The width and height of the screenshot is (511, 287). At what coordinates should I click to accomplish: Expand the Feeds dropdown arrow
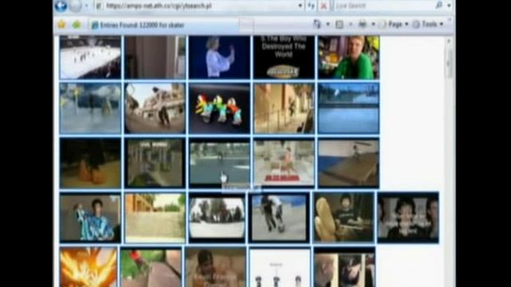[x=351, y=25]
